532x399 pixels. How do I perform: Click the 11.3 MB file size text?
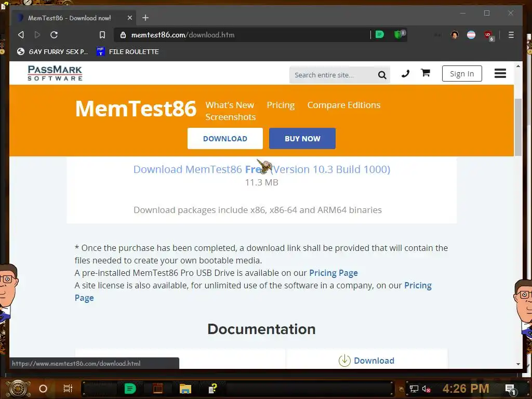point(262,182)
